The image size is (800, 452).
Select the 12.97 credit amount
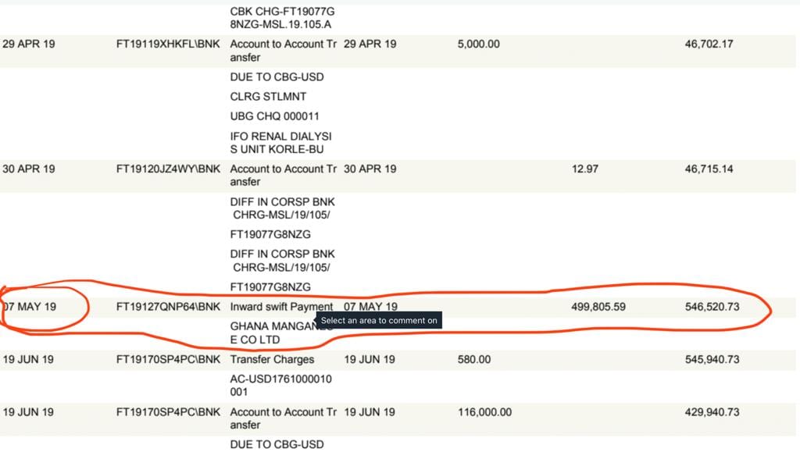click(584, 169)
